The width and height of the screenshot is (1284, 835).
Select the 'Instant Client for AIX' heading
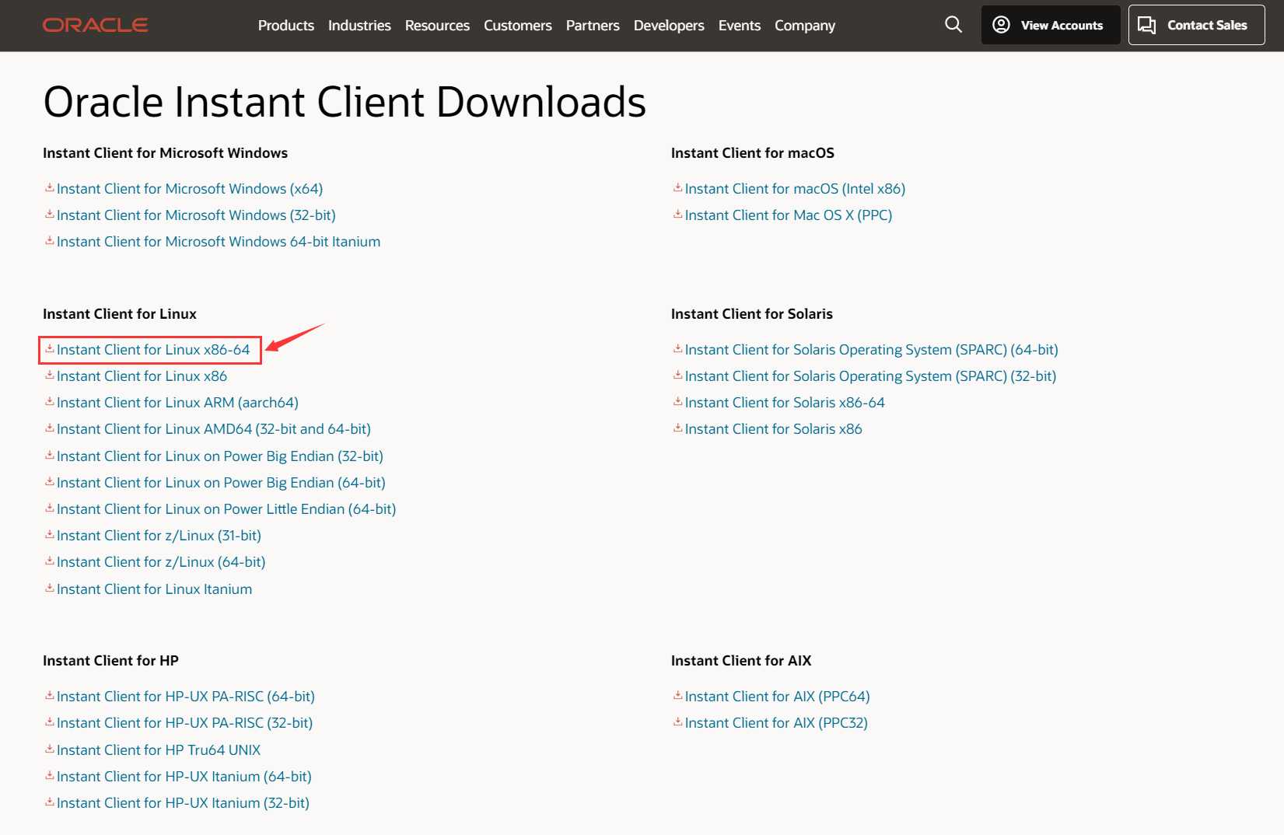pos(741,661)
